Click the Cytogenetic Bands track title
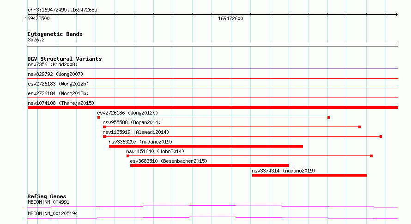This screenshot has width=411, height=224. pyautogui.click(x=55, y=34)
